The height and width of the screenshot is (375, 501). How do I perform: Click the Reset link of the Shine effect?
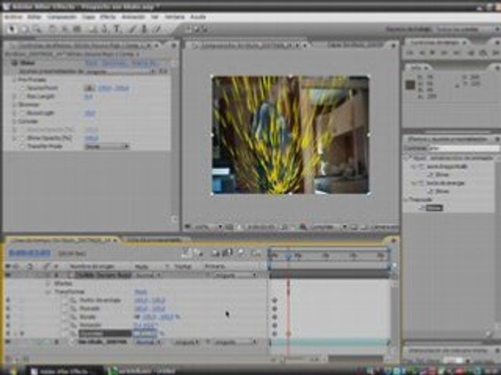pyautogui.click(x=91, y=63)
